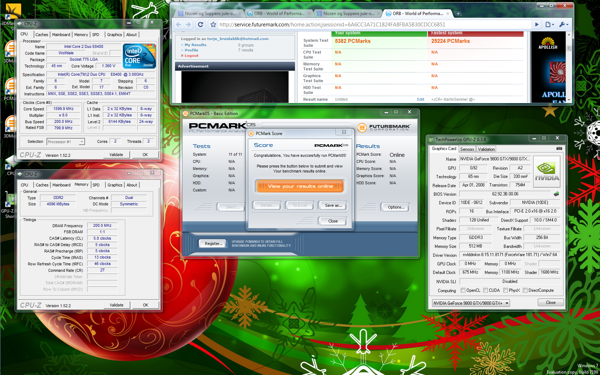Click Validate in the bottom CPU-Z window

coord(116,305)
